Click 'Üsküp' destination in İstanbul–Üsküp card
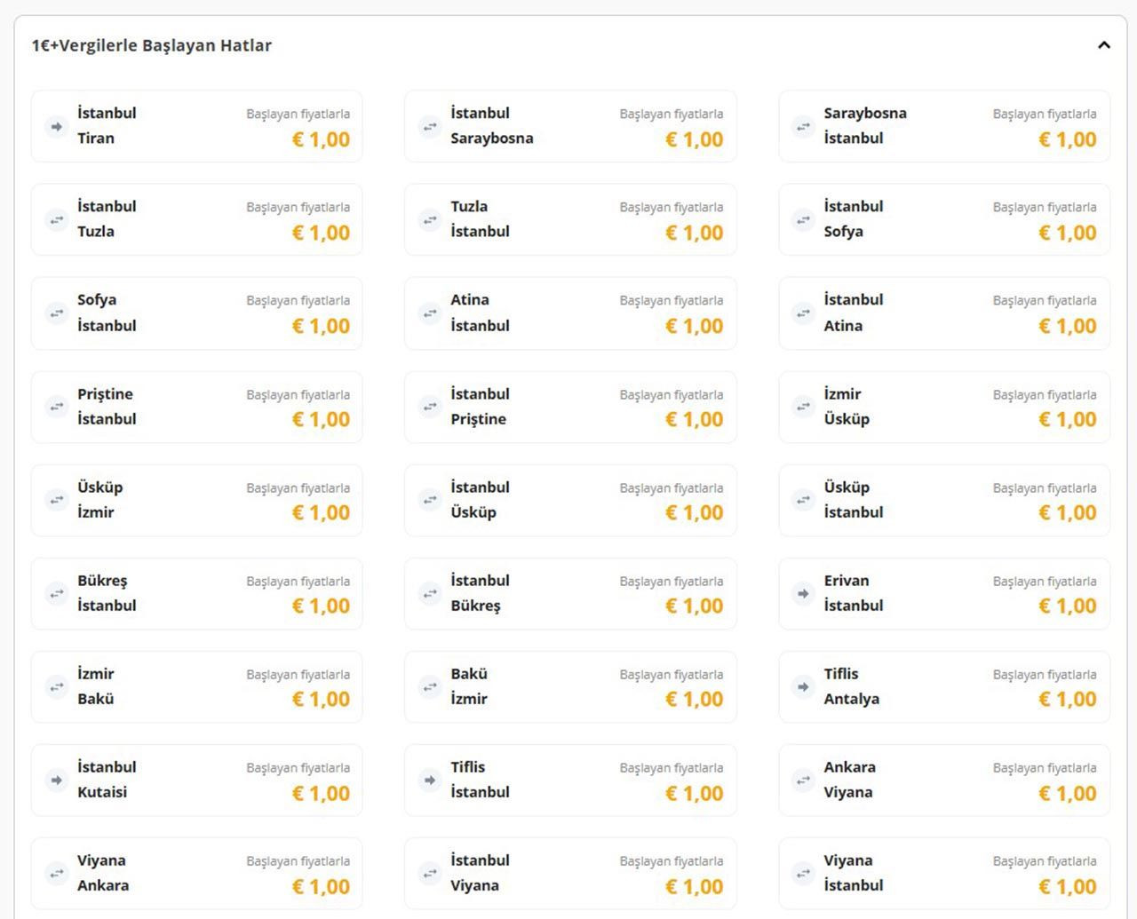Image resolution: width=1137 pixels, height=919 pixels. [473, 512]
